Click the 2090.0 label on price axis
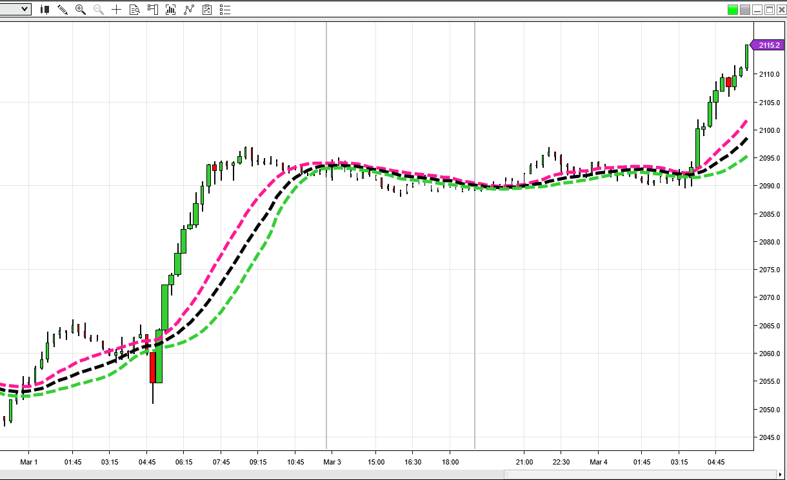787x480 pixels. pos(769,186)
